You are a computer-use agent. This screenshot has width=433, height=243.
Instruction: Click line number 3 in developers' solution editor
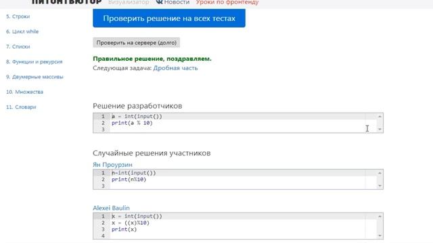pyautogui.click(x=103, y=130)
